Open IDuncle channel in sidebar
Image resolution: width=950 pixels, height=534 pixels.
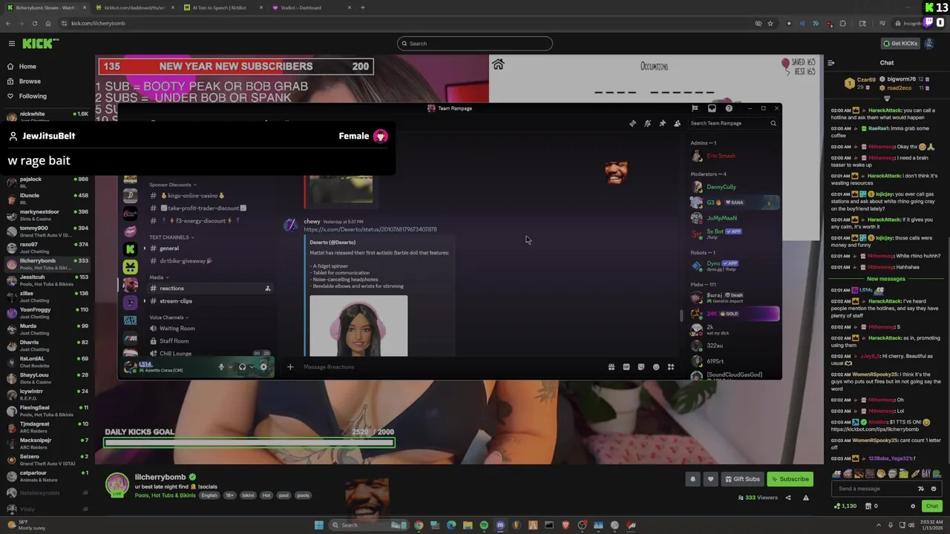pos(46,198)
